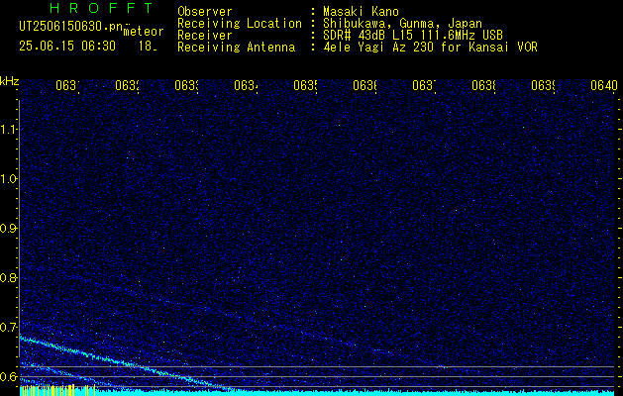Click the 0.7 frequency axis label
The image size is (623, 396).
[9, 328]
